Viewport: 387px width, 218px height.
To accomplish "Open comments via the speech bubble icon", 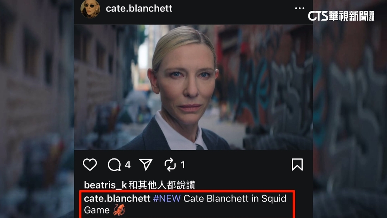I will pyautogui.click(x=114, y=165).
